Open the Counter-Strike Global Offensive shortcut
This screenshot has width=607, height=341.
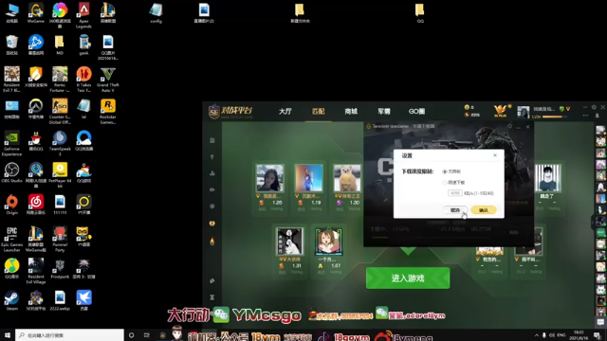coord(60,111)
